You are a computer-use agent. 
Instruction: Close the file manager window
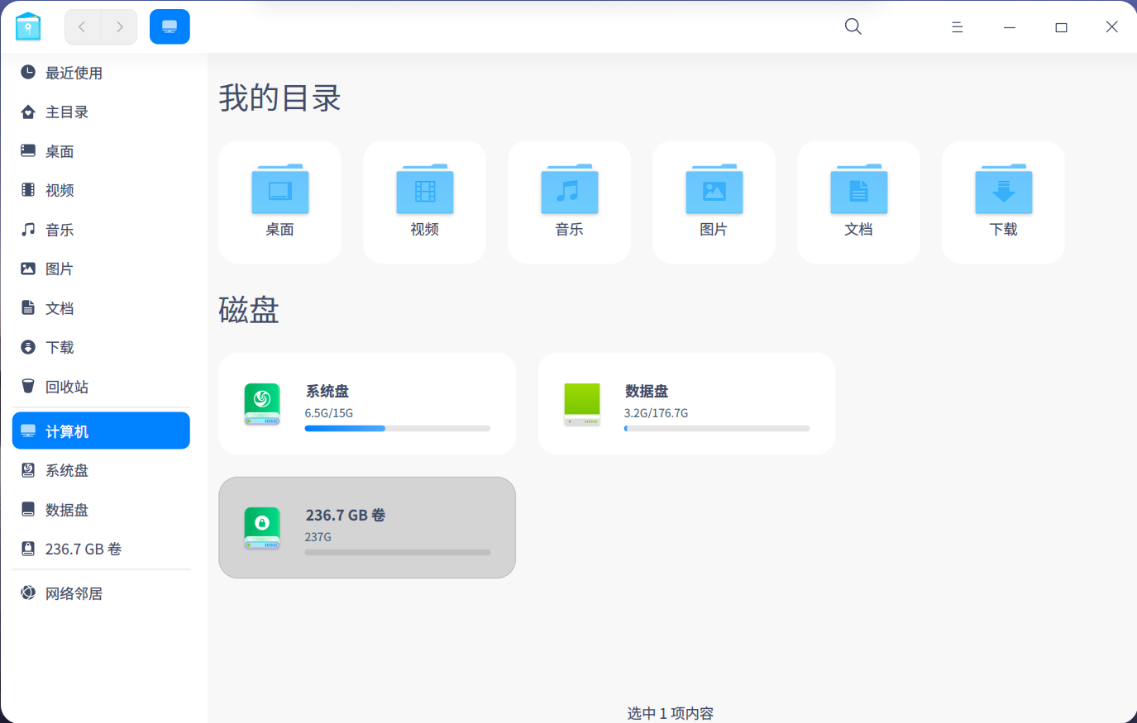tap(1112, 27)
